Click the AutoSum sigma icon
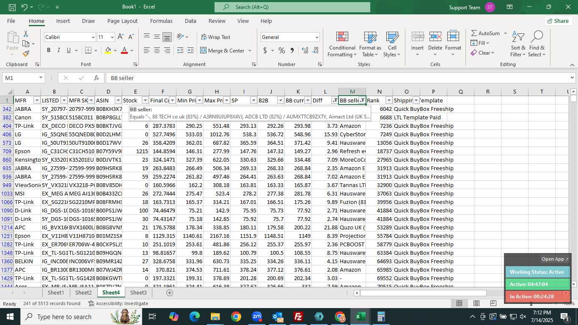This screenshot has height=325, width=578. (474, 33)
